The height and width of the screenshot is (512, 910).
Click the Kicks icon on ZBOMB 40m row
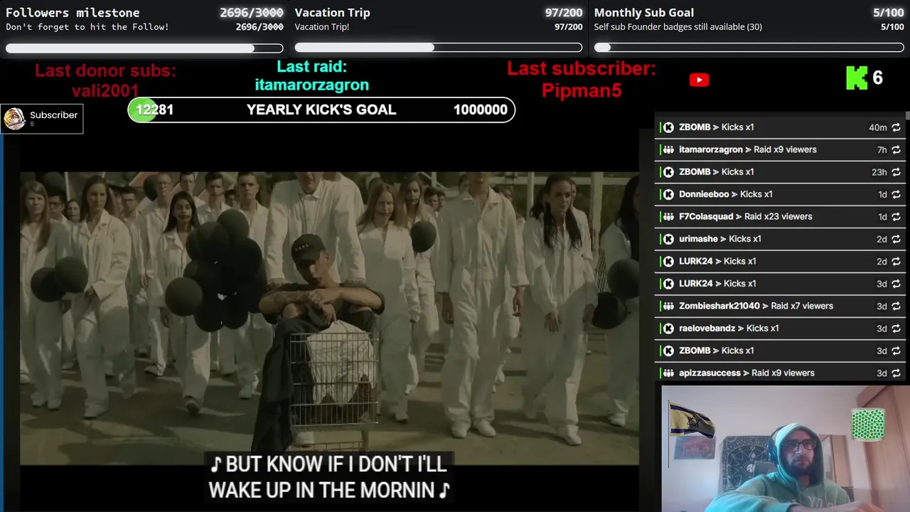coord(668,127)
